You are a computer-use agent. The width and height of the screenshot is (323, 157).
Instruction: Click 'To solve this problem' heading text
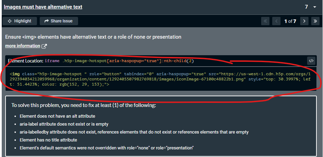click(84, 105)
